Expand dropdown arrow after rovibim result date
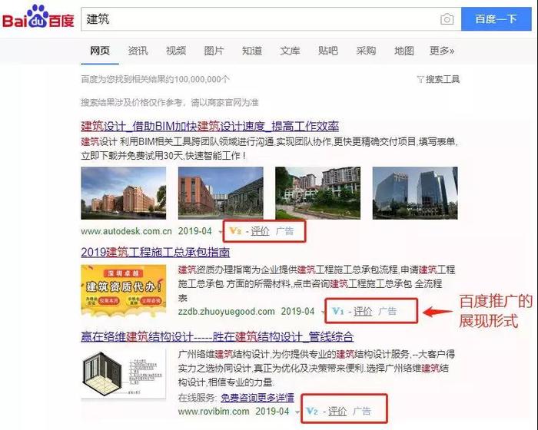 coord(297,412)
